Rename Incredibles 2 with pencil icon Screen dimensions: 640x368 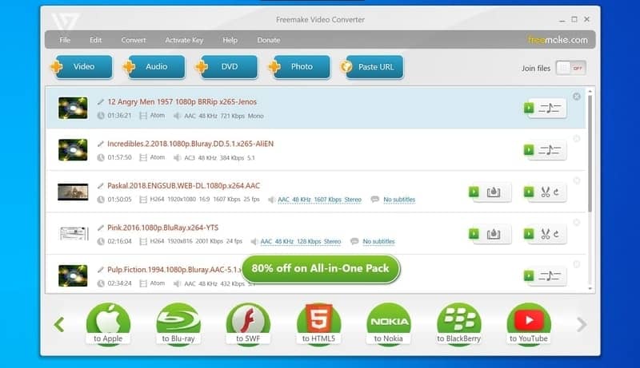pyautogui.click(x=101, y=144)
